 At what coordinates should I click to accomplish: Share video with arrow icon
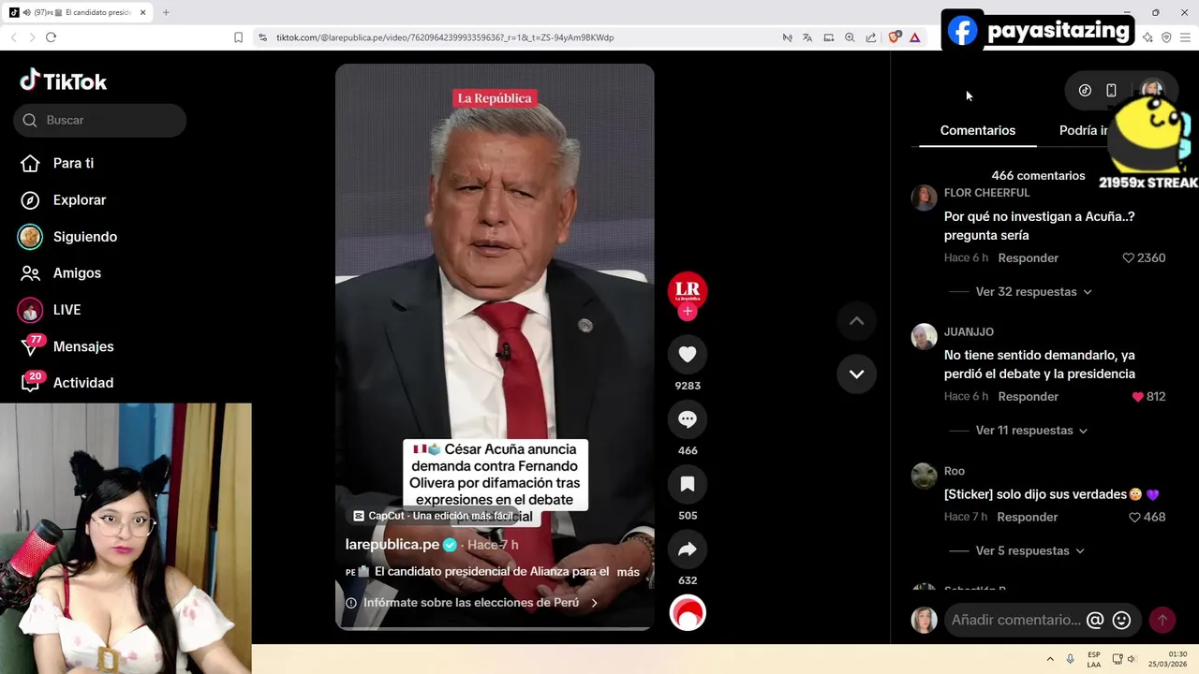pyautogui.click(x=688, y=549)
